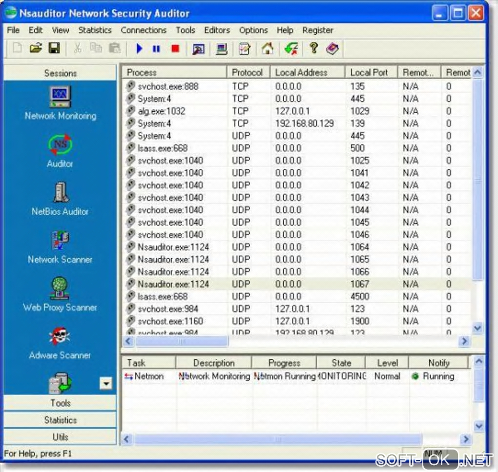Select the svchost.exe:1160 process row

pyautogui.click(x=297, y=321)
